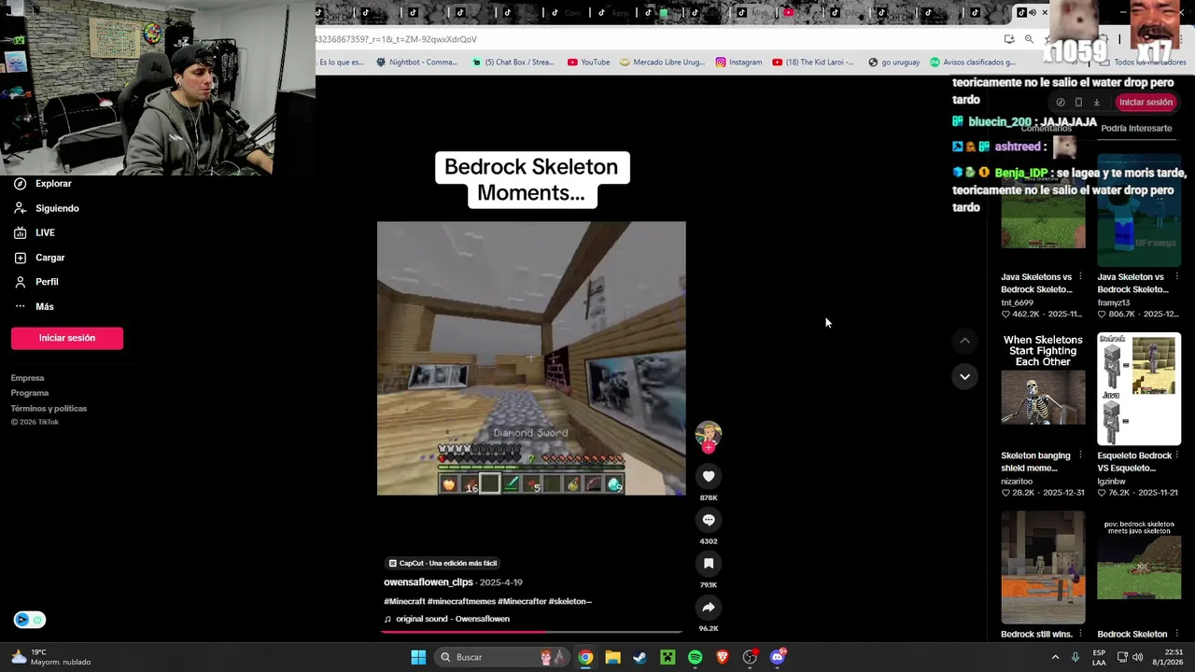The height and width of the screenshot is (672, 1195).
Task: Click the phone icon in the floating pill
Action: pos(1078,103)
